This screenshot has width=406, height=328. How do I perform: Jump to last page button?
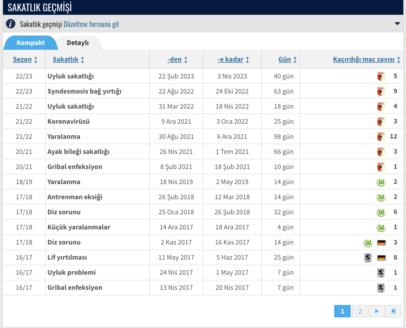click(394, 311)
